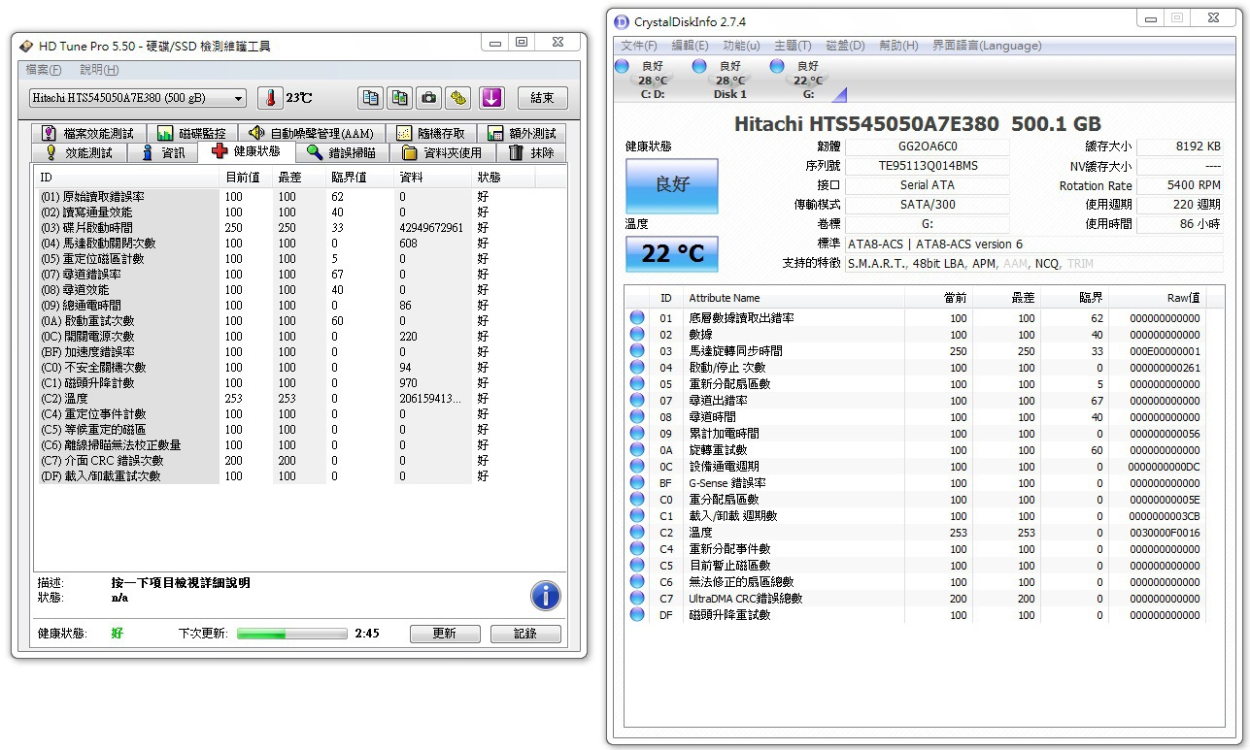Open the 界面語言(Language) menu

(986, 46)
